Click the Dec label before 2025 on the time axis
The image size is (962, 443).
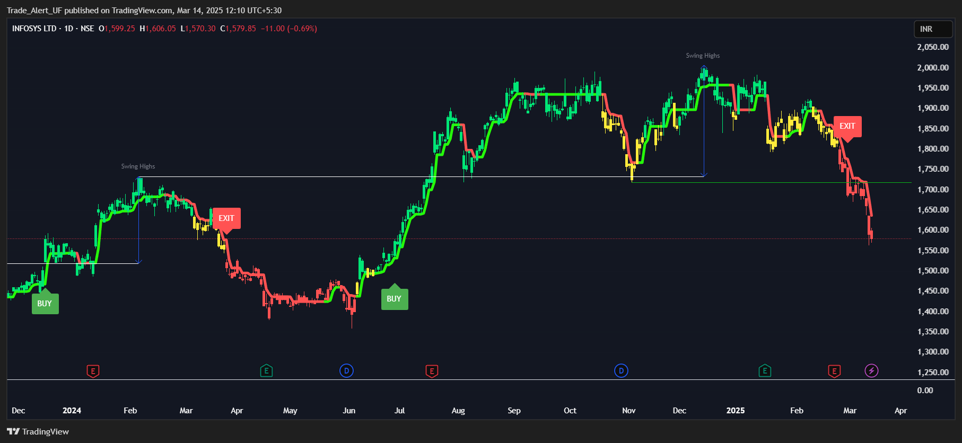[679, 411]
